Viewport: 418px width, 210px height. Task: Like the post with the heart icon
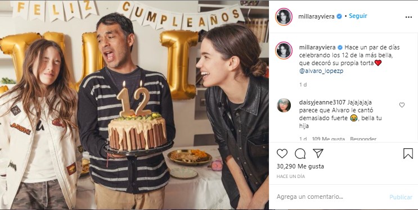[282, 154]
